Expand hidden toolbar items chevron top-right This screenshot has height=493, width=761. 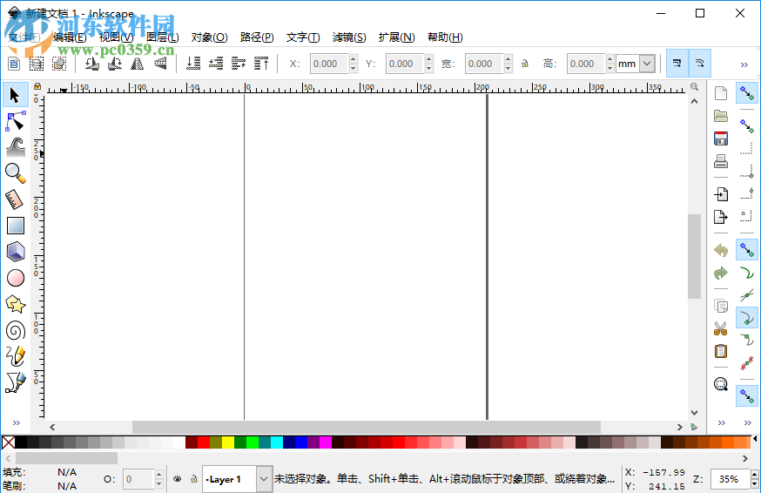(x=744, y=64)
